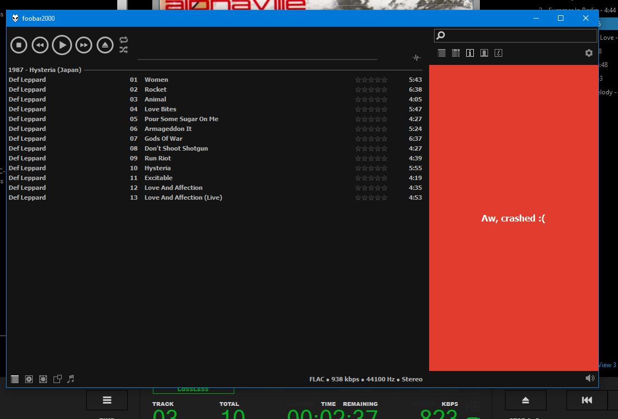Screen dimensions: 618x419
Task: Start playback with the Play button
Action: [x=62, y=45]
